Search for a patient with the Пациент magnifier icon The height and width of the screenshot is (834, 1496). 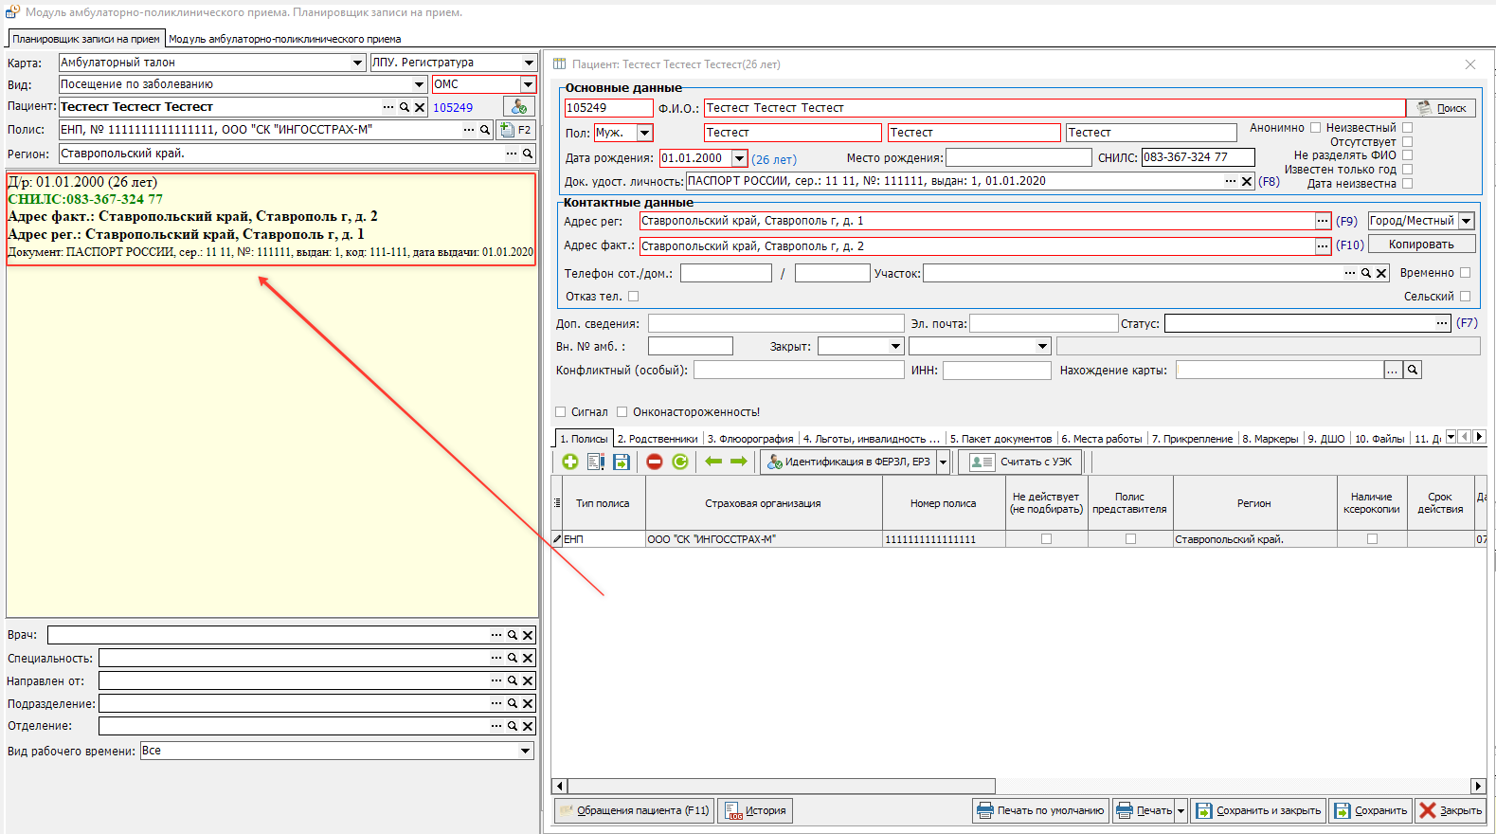(x=405, y=107)
